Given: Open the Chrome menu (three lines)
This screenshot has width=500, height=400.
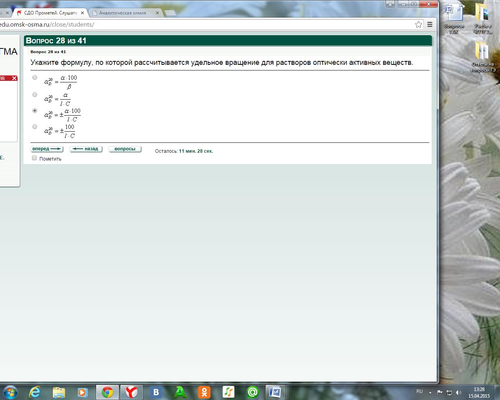Looking at the screenshot, I should coord(430,24).
